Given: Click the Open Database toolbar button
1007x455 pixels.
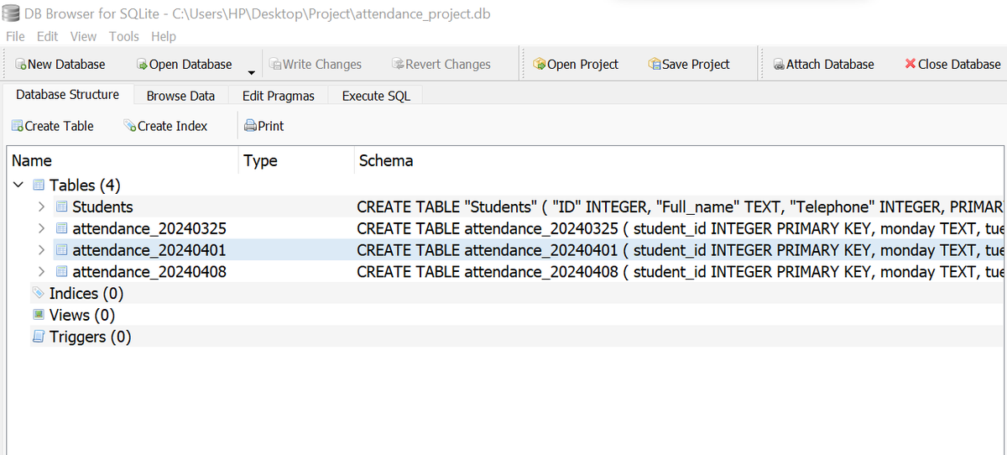Looking at the screenshot, I should (x=185, y=65).
